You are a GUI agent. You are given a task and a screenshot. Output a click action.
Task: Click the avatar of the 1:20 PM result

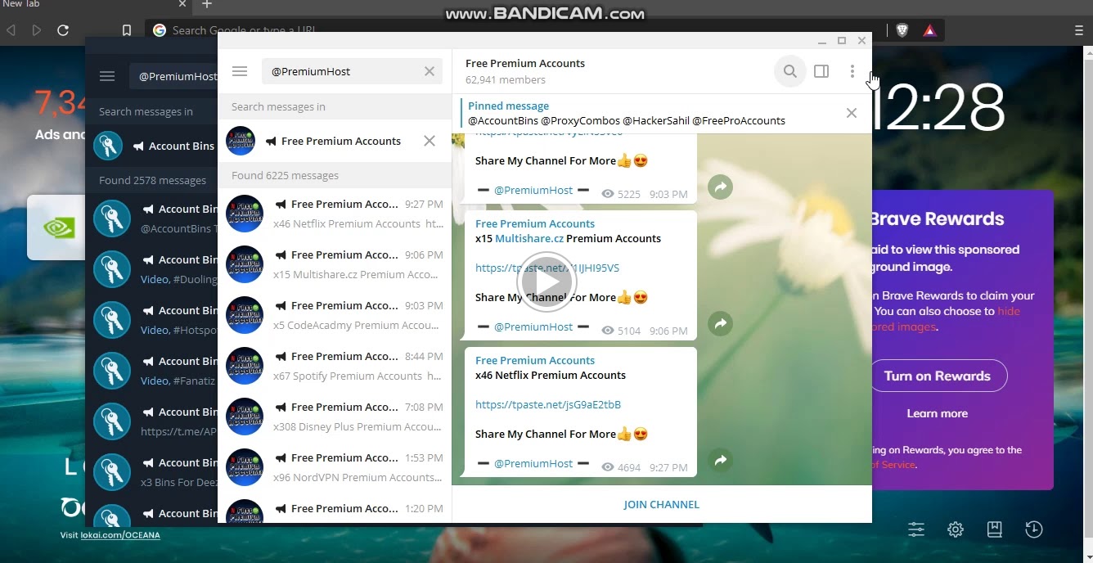pos(244,511)
